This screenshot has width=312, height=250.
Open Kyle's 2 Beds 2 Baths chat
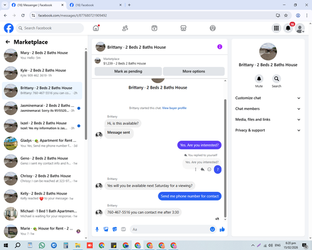tap(42, 73)
